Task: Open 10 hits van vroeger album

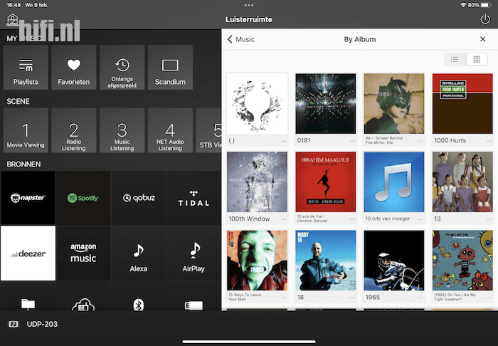Action: [394, 182]
